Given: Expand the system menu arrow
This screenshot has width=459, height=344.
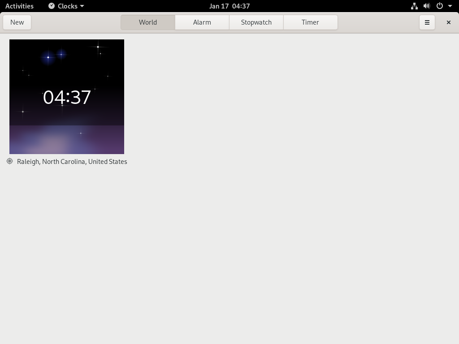Looking at the screenshot, I should (450, 6).
